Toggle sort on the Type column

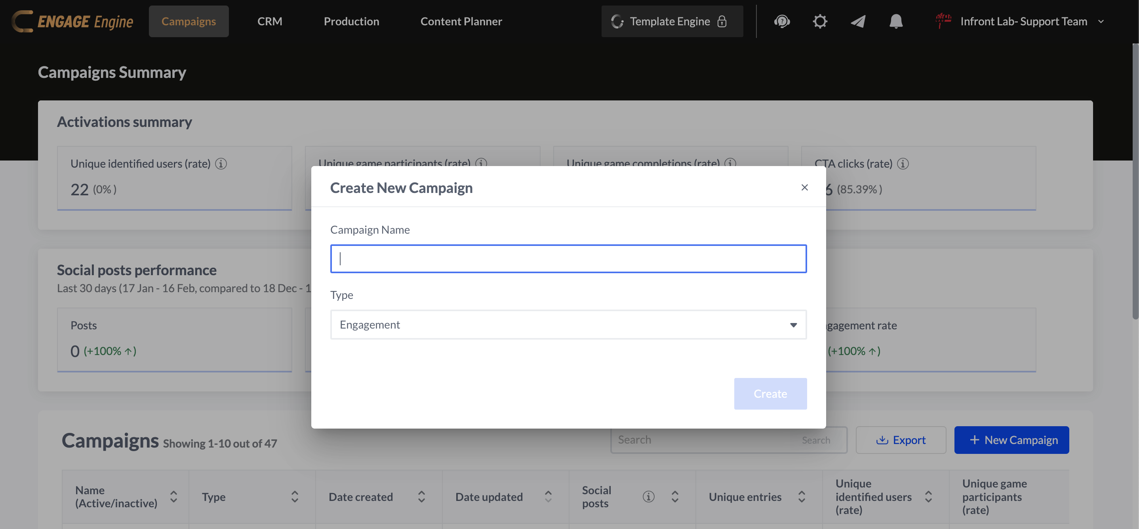[x=295, y=496]
